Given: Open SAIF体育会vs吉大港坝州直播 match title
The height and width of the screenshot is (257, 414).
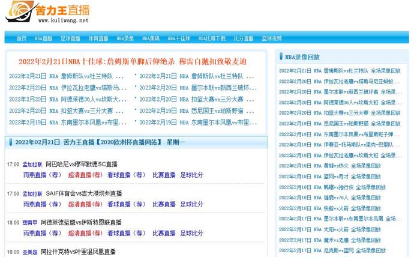Looking at the screenshot, I should [84, 193].
